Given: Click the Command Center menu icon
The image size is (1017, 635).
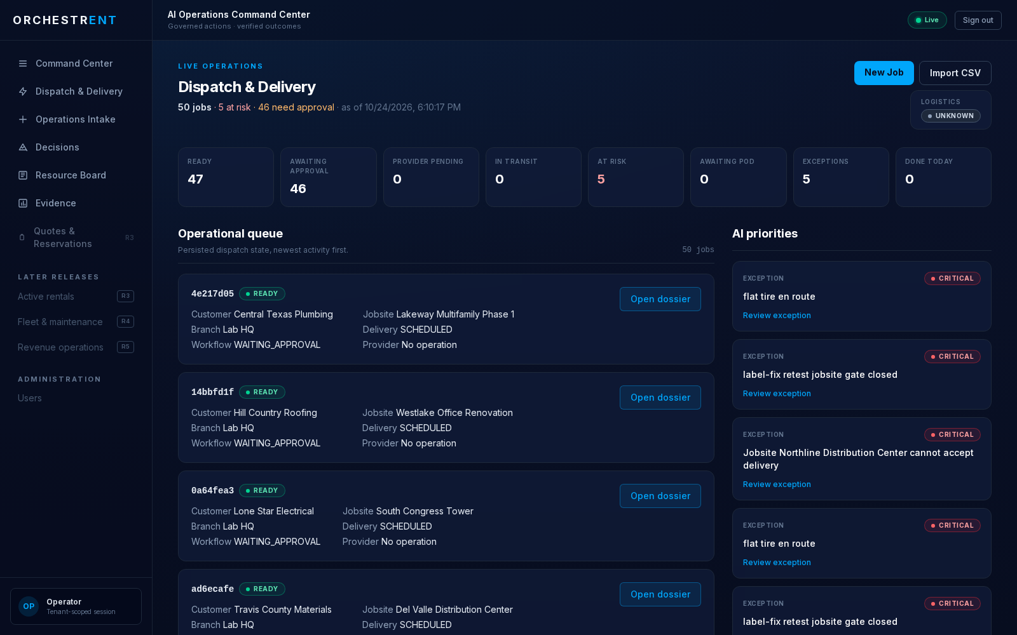Looking at the screenshot, I should 23,63.
